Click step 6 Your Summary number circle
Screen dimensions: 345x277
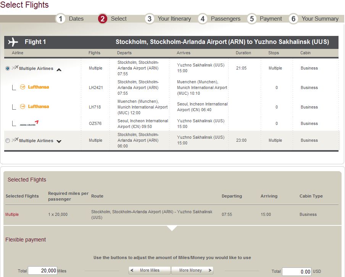click(293, 19)
